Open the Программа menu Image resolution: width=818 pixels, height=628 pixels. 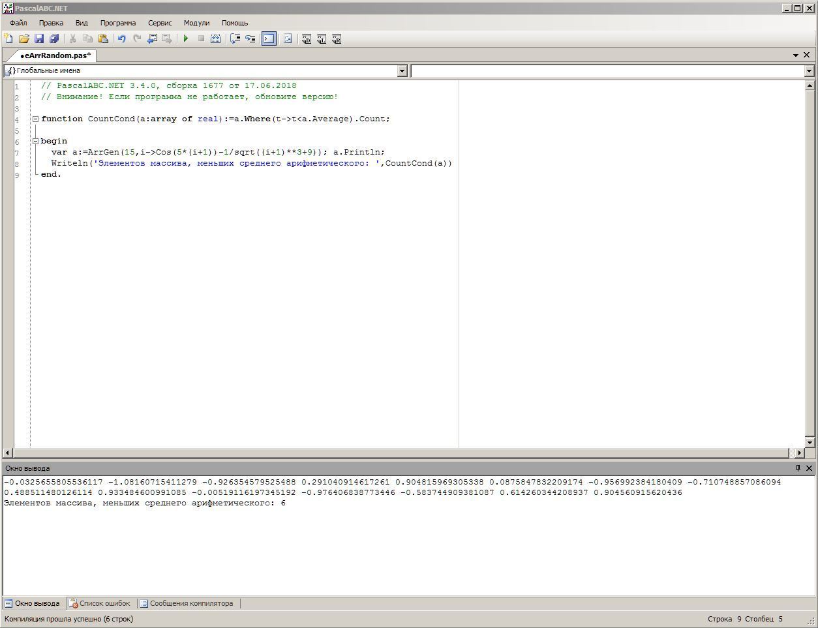click(x=118, y=23)
